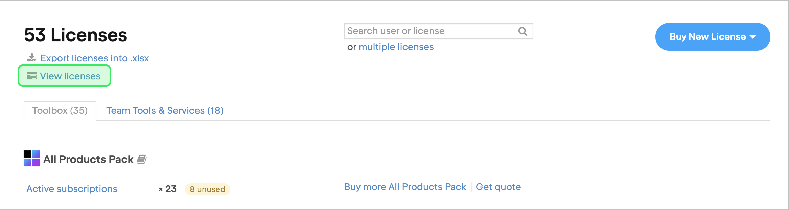The image size is (789, 210).
Task: Click the magnifying glass search icon
Action: (522, 31)
